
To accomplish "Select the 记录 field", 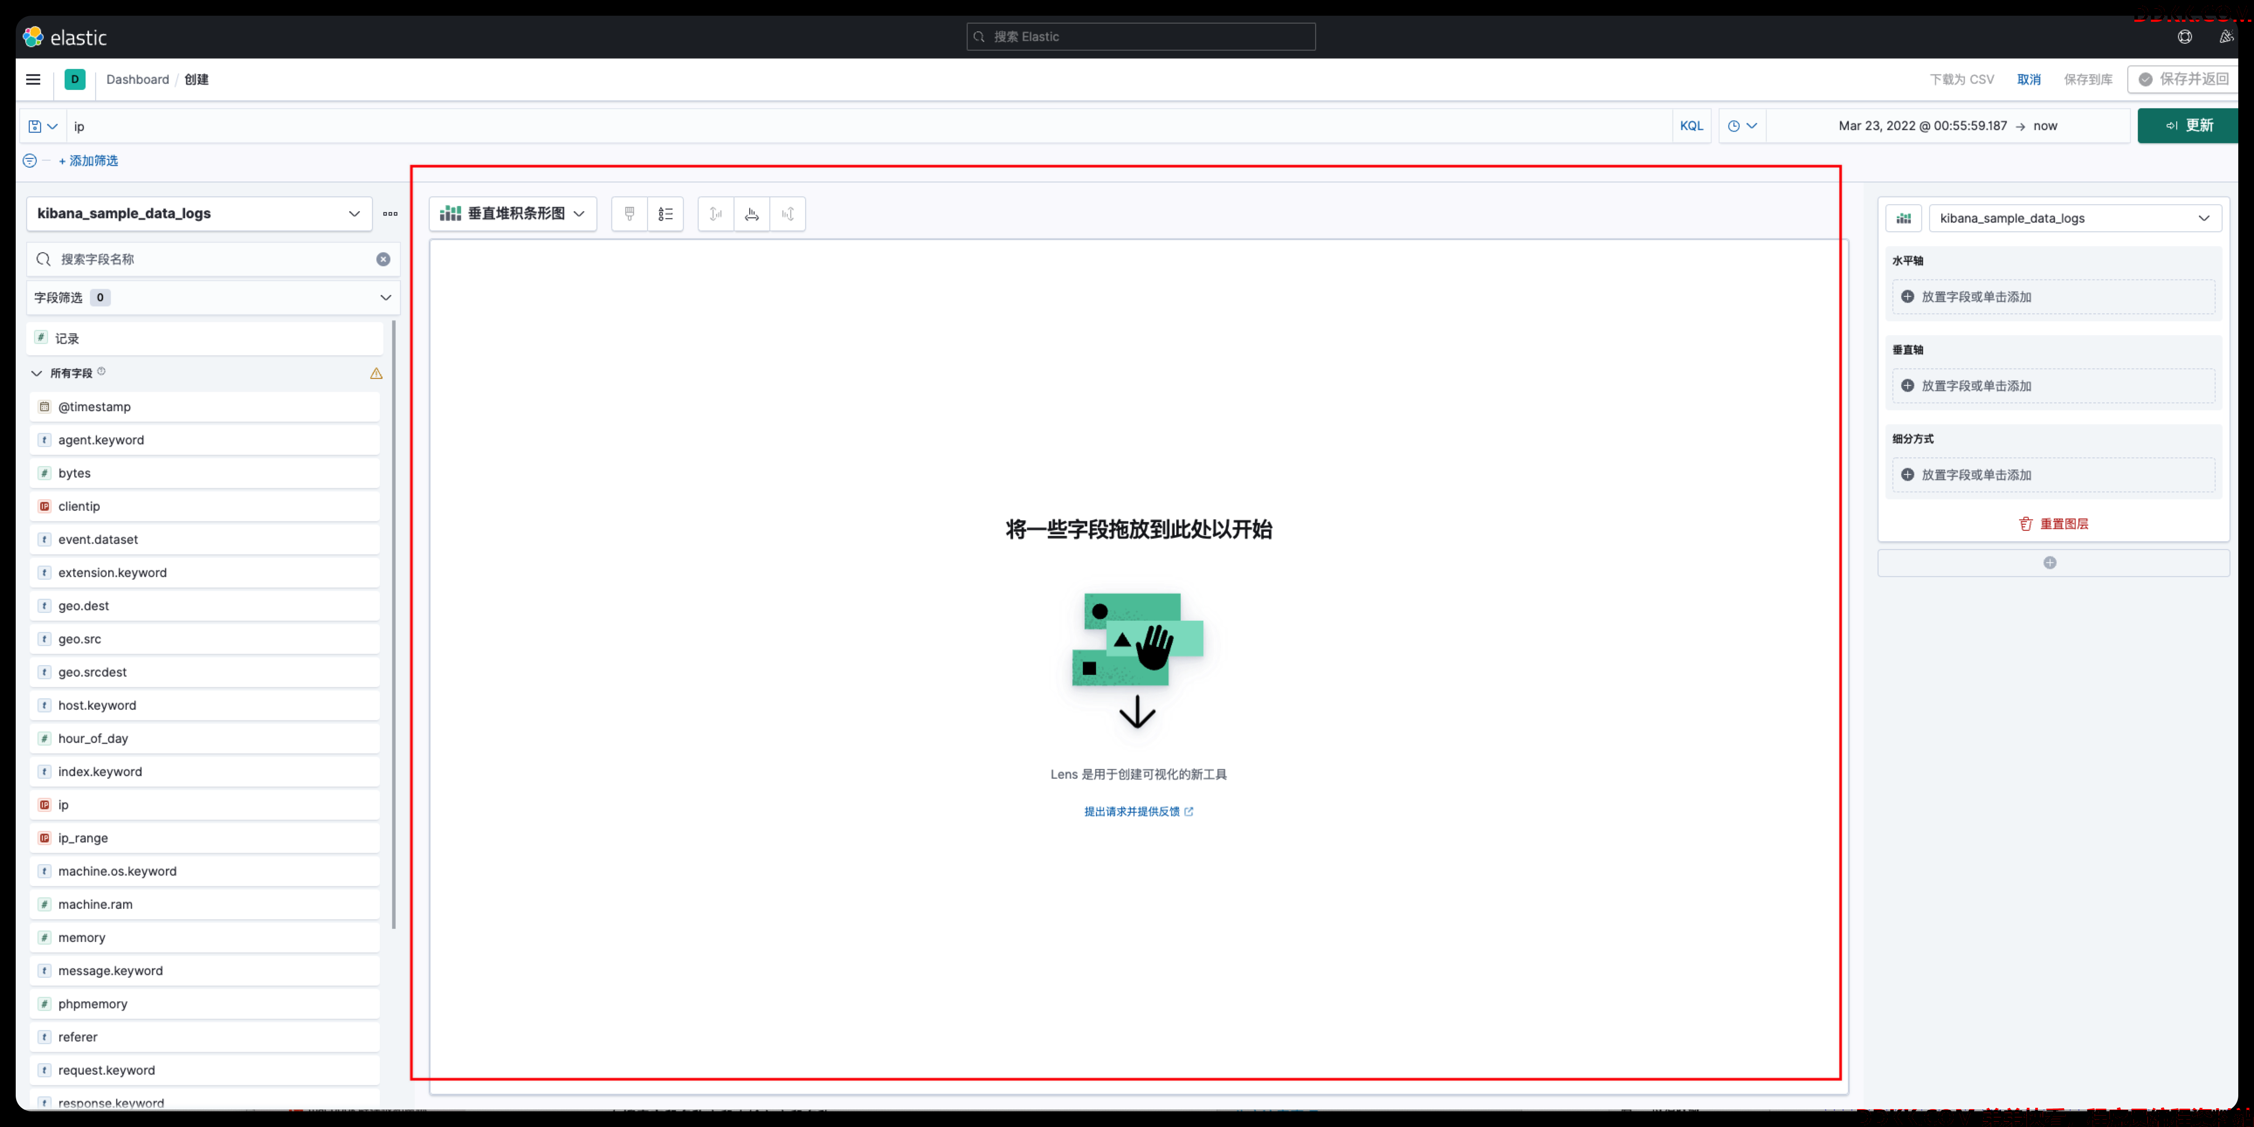I will [x=205, y=339].
